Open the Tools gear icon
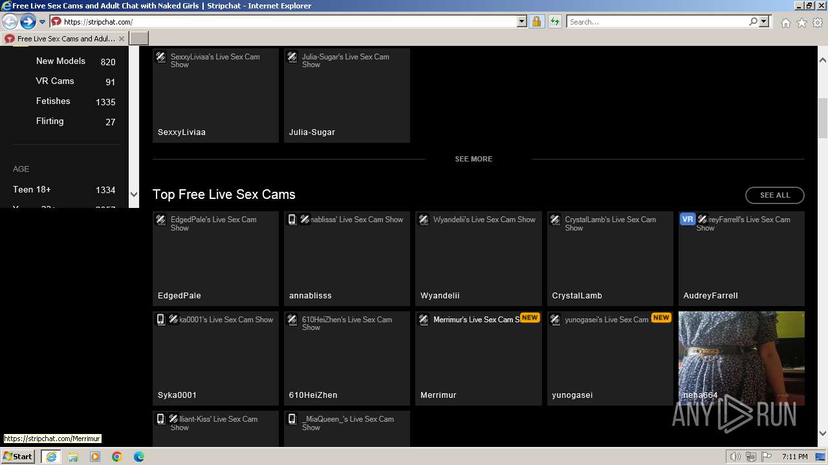The height and width of the screenshot is (465, 828). click(x=818, y=22)
